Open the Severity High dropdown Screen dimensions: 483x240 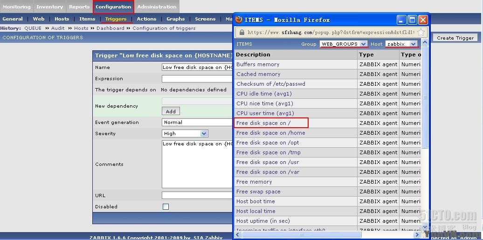click(185, 133)
